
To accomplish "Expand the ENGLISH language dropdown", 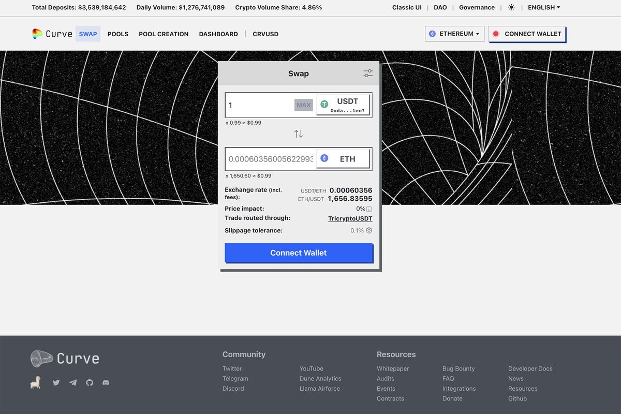I will (x=543, y=7).
